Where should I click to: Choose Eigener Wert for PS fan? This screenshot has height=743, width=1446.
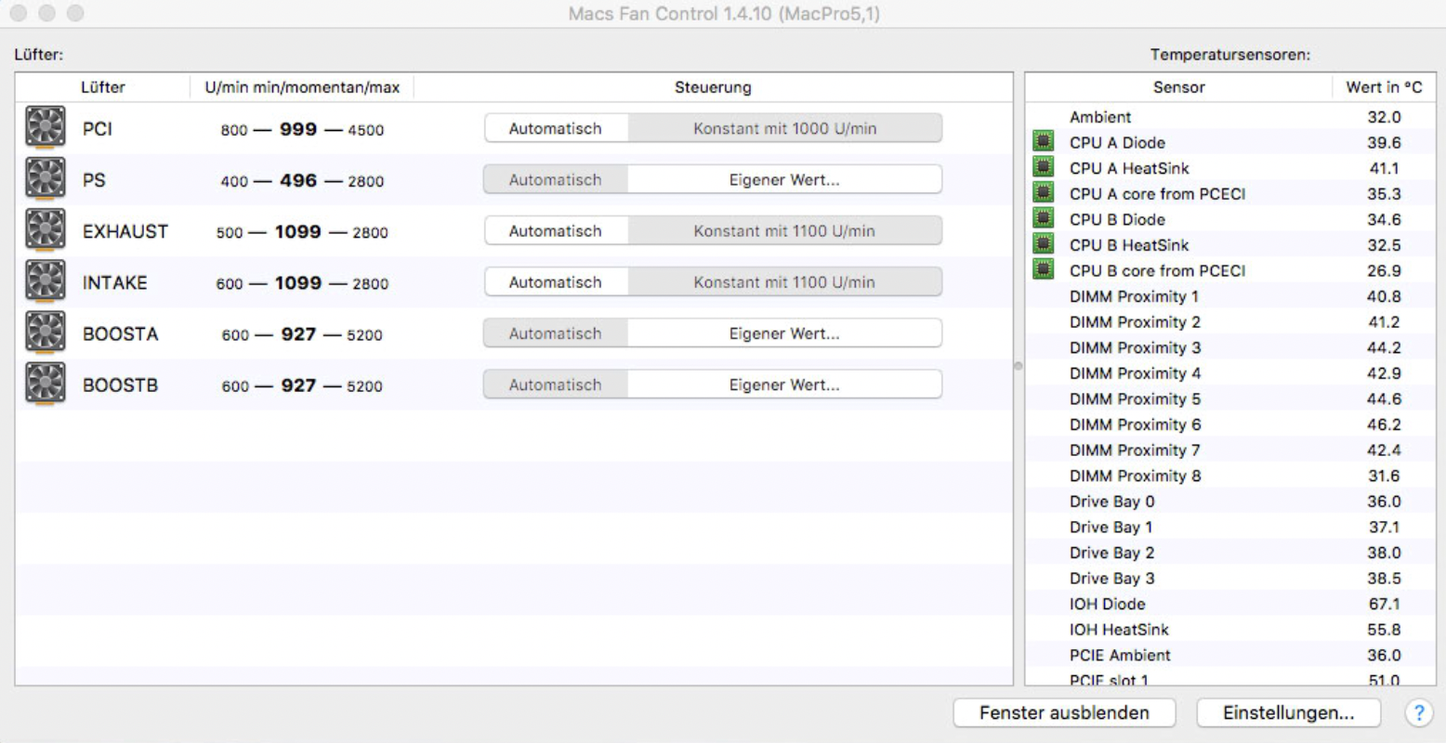tap(784, 179)
